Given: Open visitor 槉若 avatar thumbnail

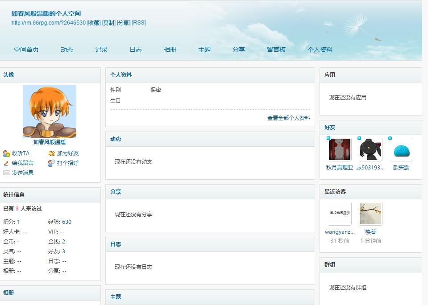Looking at the screenshot, I should click(x=370, y=214).
